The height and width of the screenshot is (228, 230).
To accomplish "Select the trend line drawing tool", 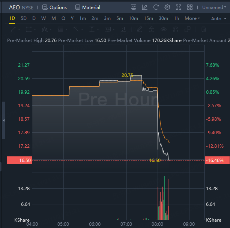I will click(13, 29).
